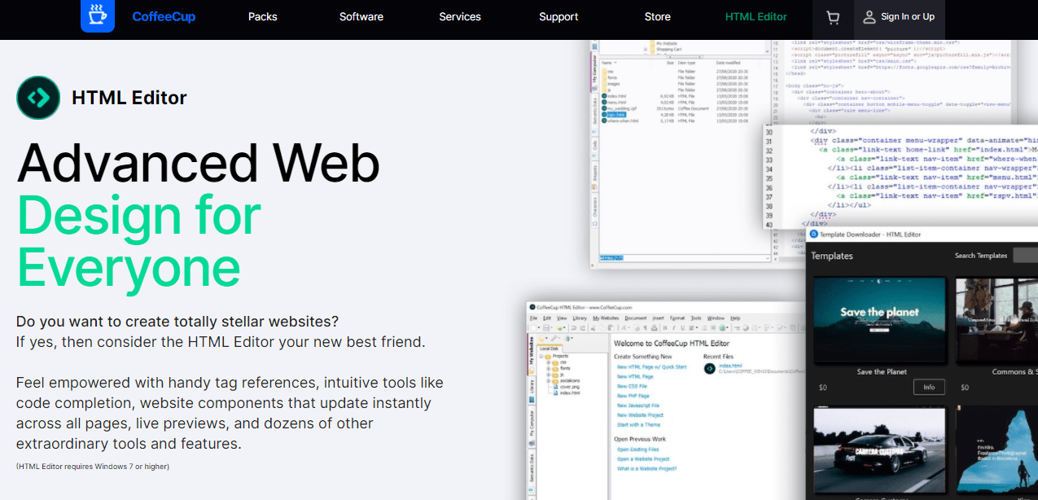The height and width of the screenshot is (500, 1038).
Task: Open the shopping cart icon in the header
Action: [832, 17]
